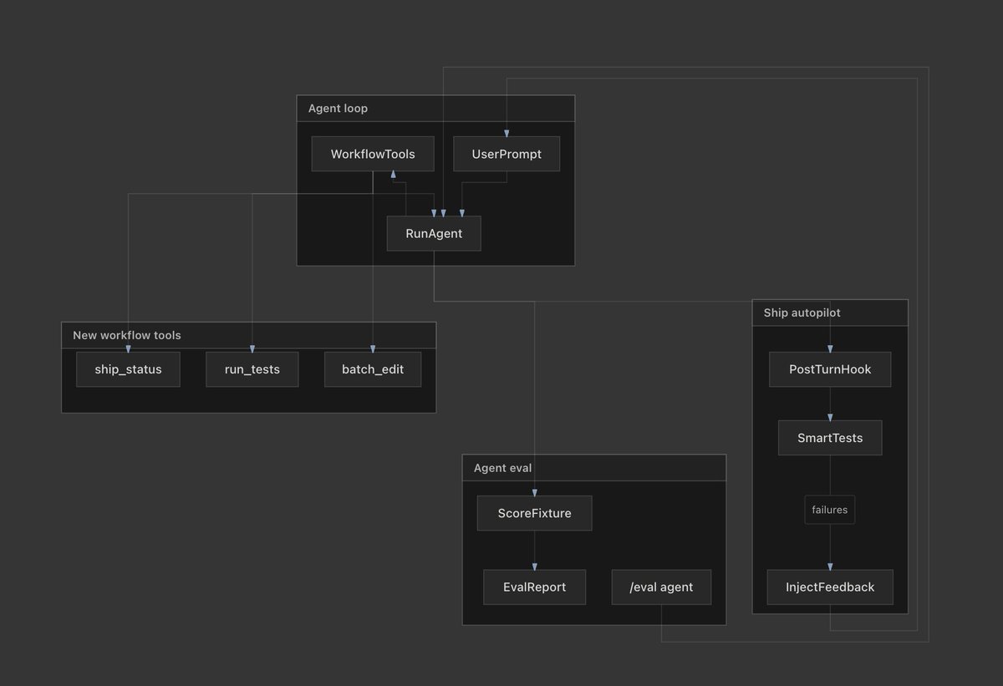Select the ScoreFixture node

point(535,513)
